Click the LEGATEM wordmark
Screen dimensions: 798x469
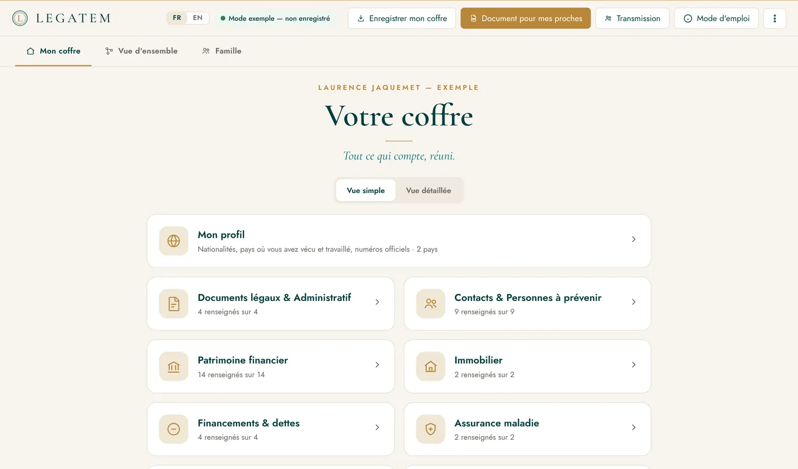click(73, 18)
